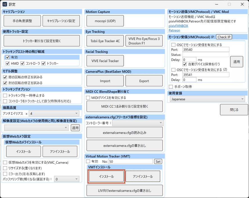Click the Set button beside VMT No
The width and height of the screenshot is (249, 198).
(158, 161)
